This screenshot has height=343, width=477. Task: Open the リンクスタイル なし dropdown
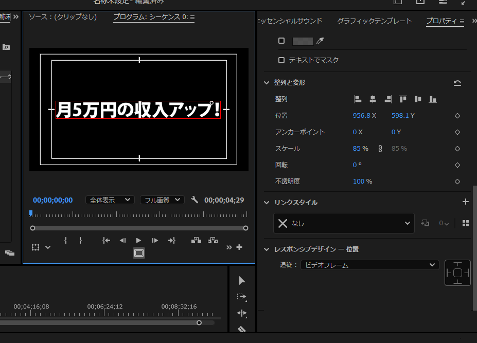(x=344, y=223)
